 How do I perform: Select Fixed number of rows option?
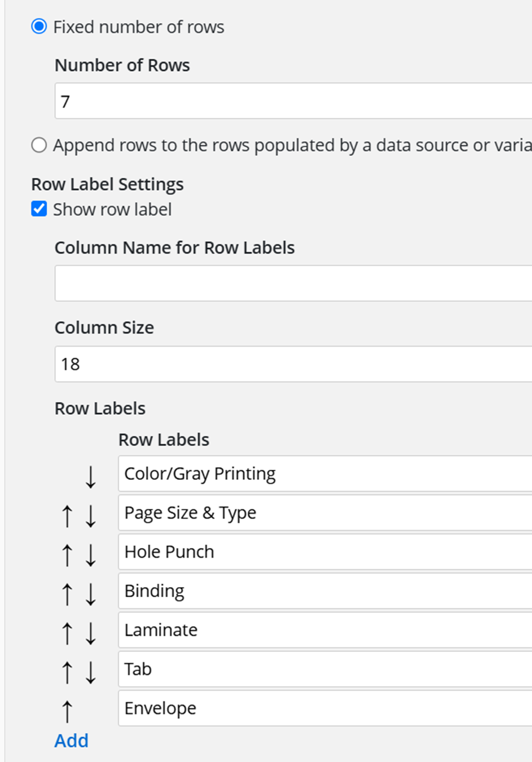[x=39, y=27]
